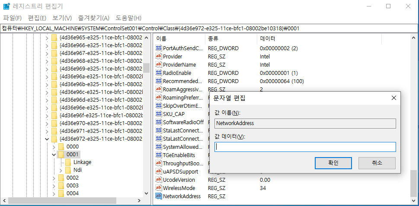Click the WirelessMode data value 34
Viewport: 419px width, 206px height.
262,188
